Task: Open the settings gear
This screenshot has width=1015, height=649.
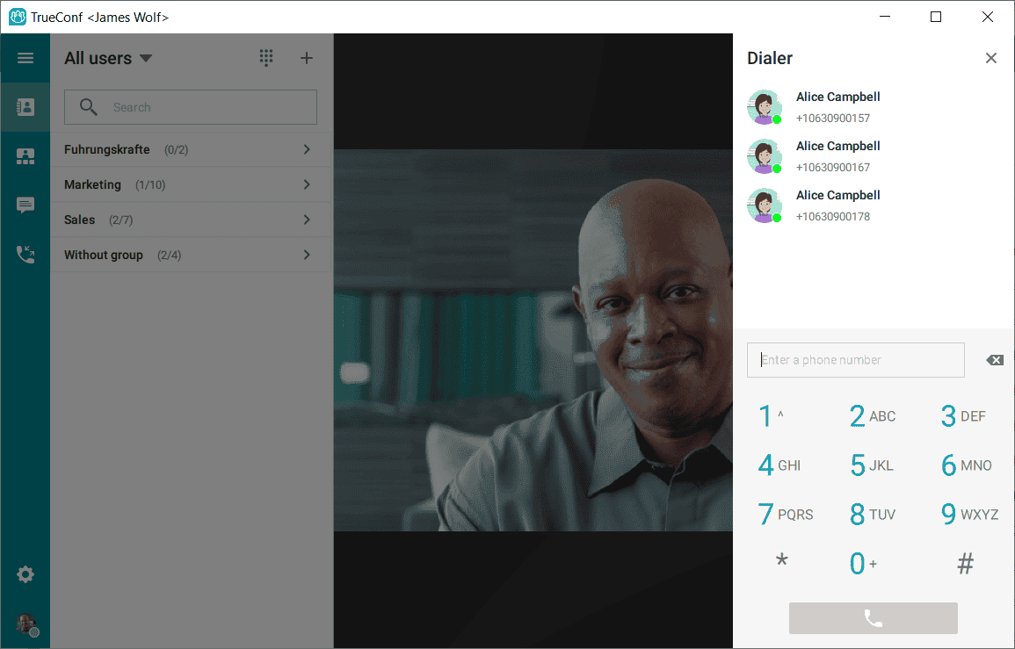Action: (x=25, y=574)
